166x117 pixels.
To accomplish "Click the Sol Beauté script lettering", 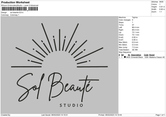I will (x=58, y=87).
